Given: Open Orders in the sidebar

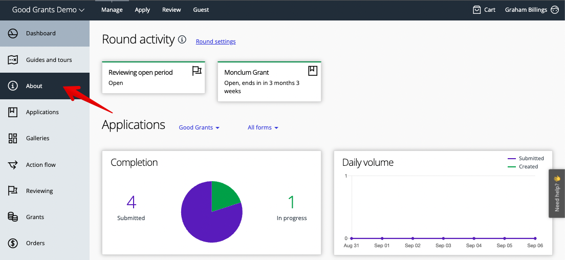Looking at the screenshot, I should click(x=45, y=243).
